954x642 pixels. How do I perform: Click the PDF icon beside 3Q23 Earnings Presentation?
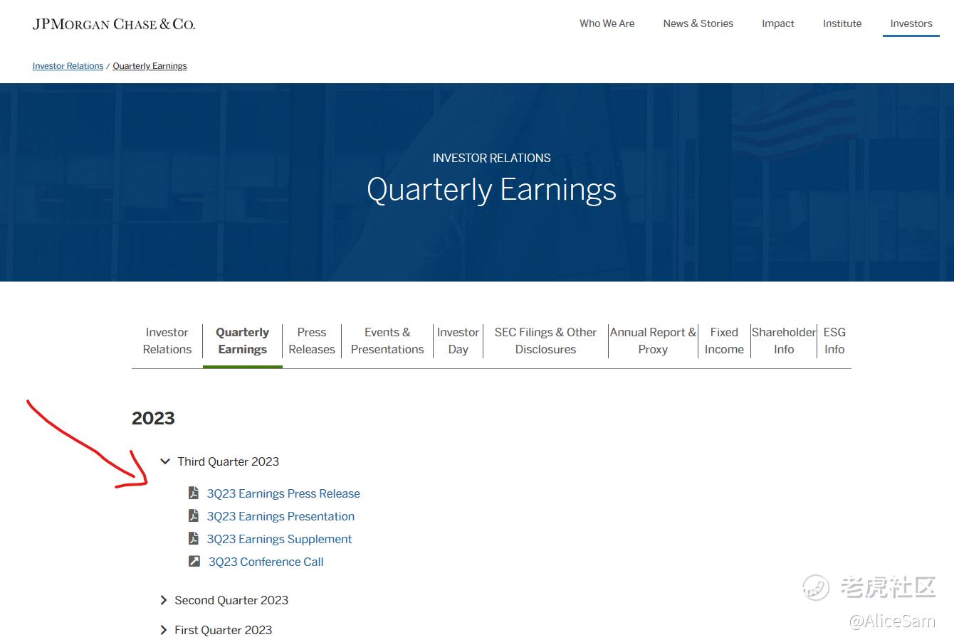193,515
